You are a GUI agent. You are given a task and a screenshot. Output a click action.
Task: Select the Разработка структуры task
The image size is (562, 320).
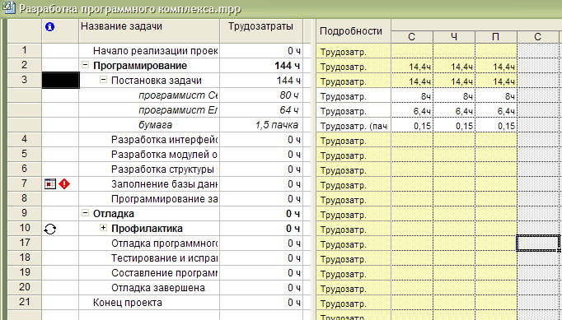point(164,169)
